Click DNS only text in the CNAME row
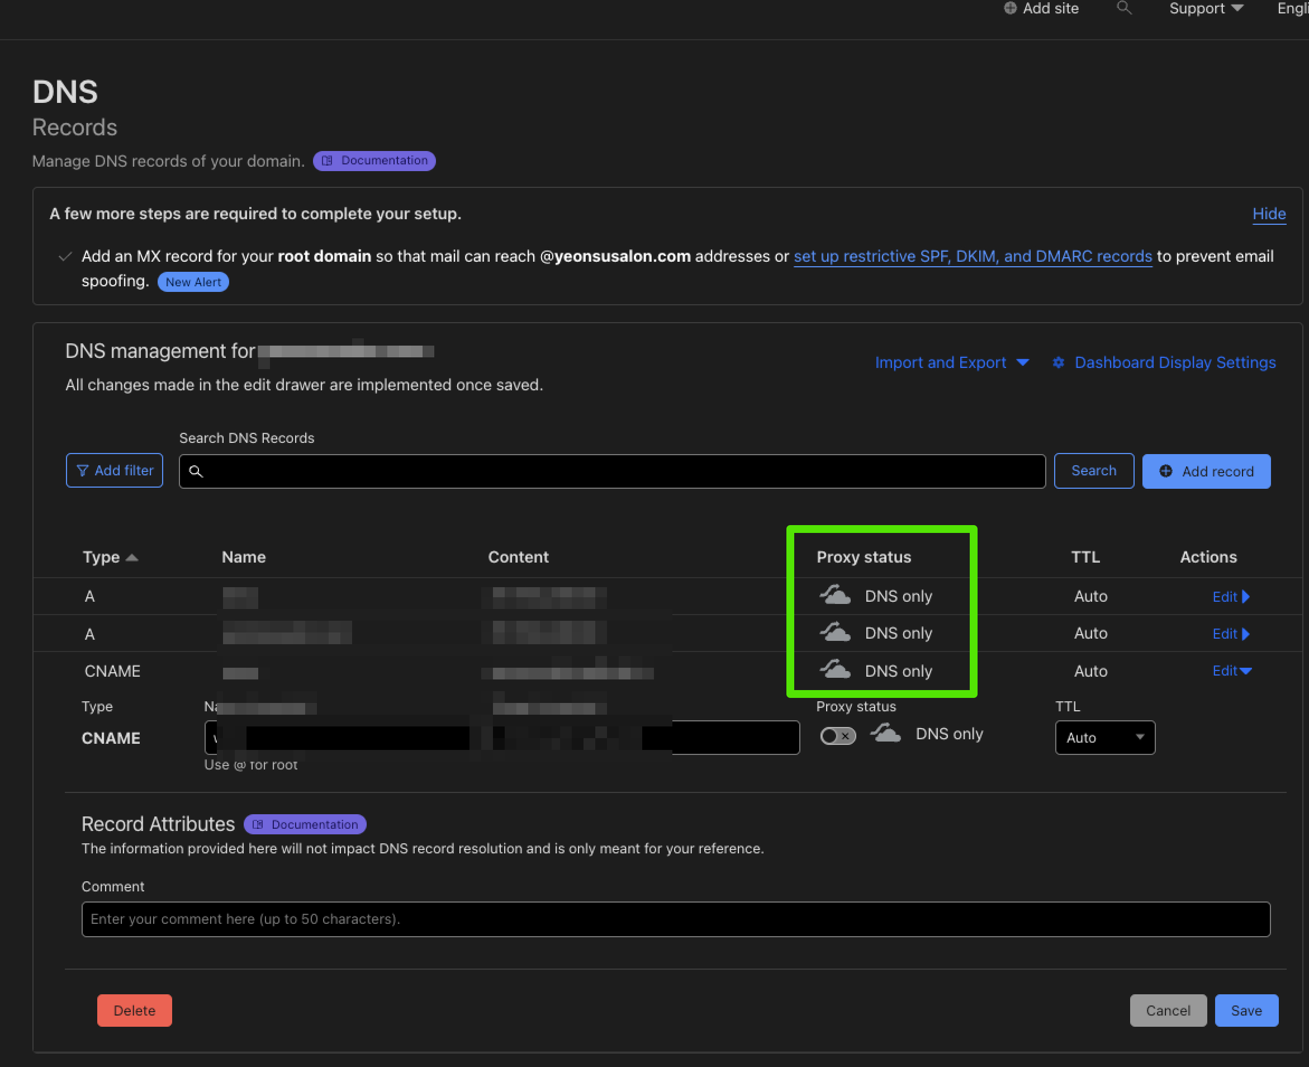The width and height of the screenshot is (1309, 1067). pos(898,671)
